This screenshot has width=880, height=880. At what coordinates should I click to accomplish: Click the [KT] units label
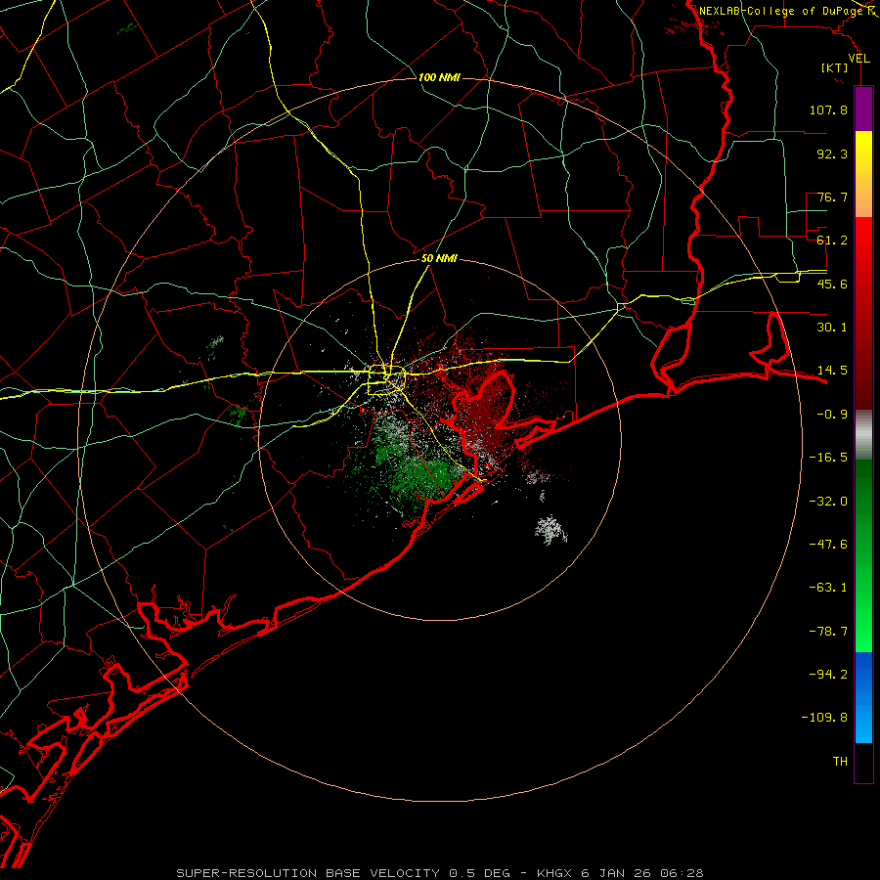(x=834, y=67)
